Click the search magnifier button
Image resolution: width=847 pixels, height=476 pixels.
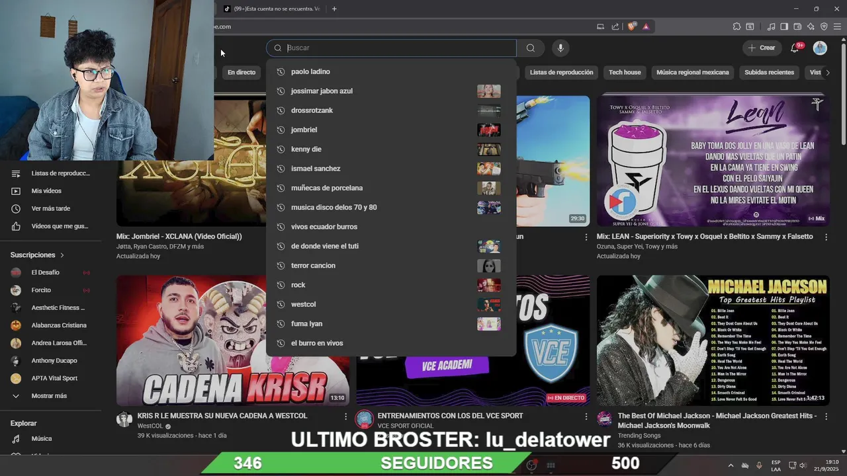pos(530,48)
